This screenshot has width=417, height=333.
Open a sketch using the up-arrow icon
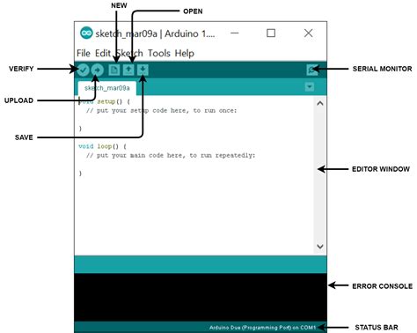coord(128,70)
